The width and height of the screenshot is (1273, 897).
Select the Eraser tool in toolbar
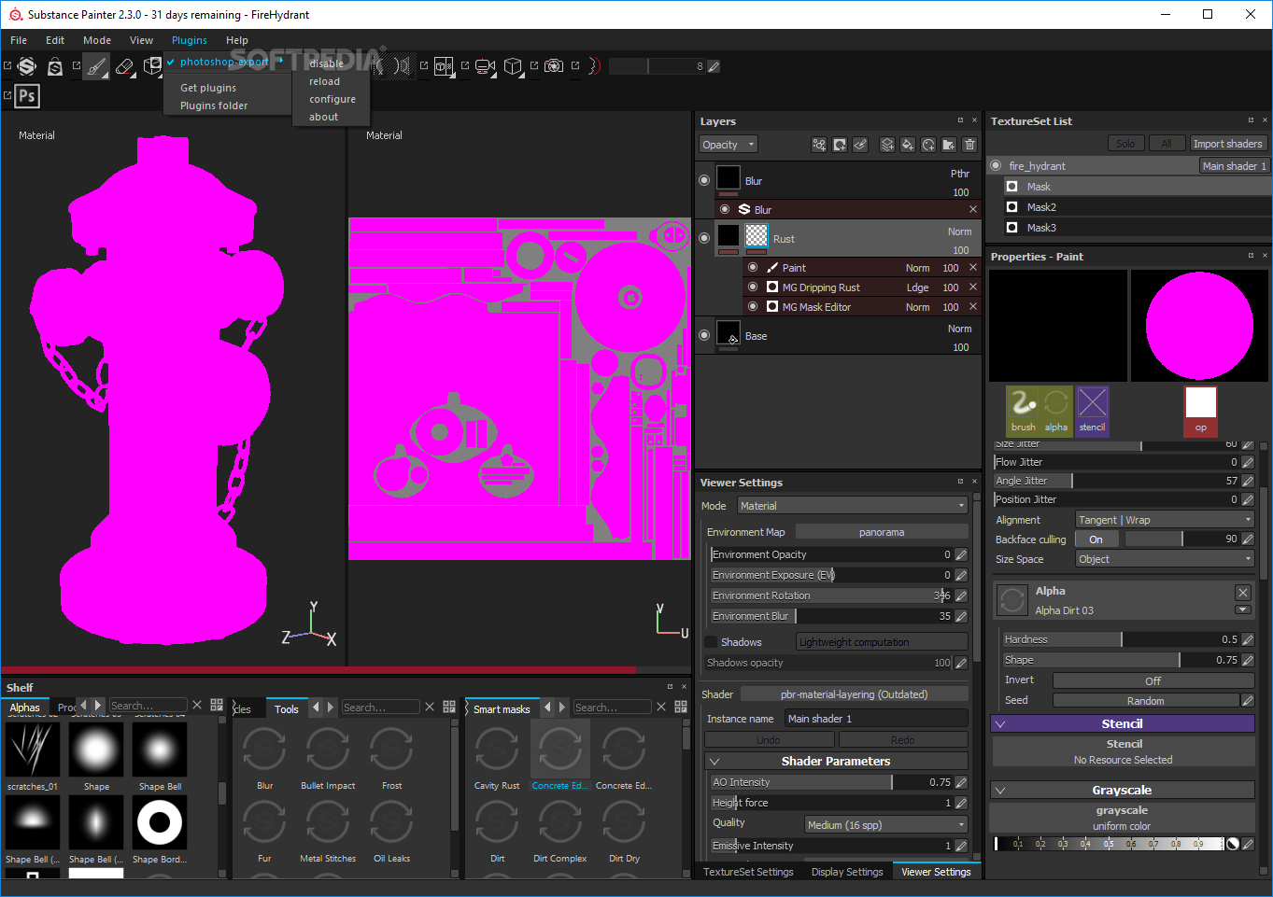coord(124,66)
